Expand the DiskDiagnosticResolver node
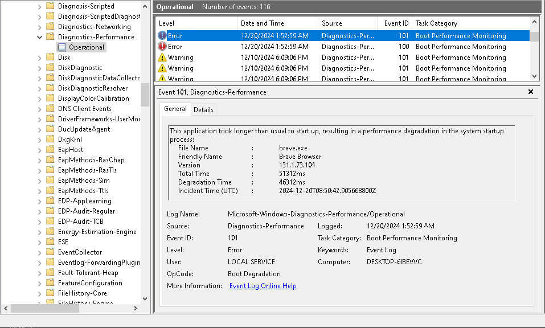The height and width of the screenshot is (328, 545). (39, 88)
